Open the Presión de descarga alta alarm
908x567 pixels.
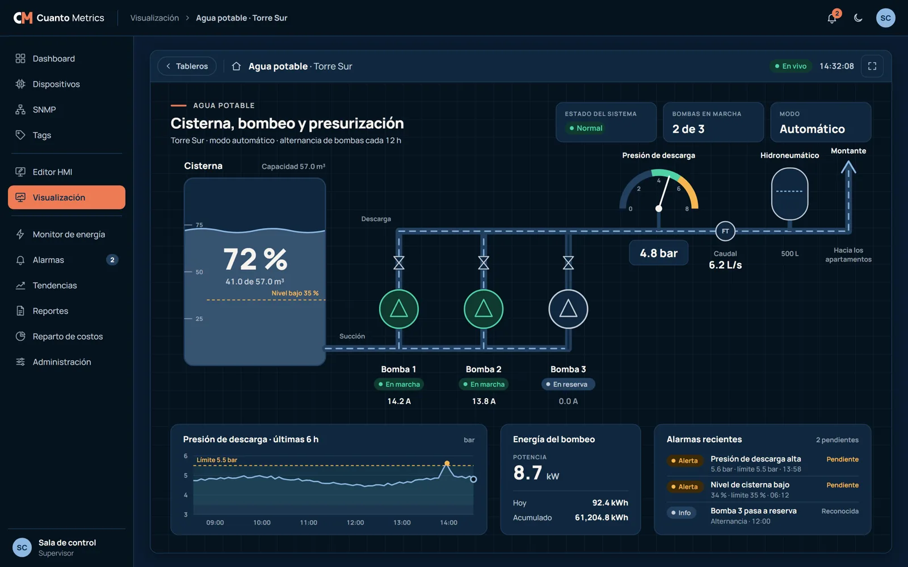[762, 464]
